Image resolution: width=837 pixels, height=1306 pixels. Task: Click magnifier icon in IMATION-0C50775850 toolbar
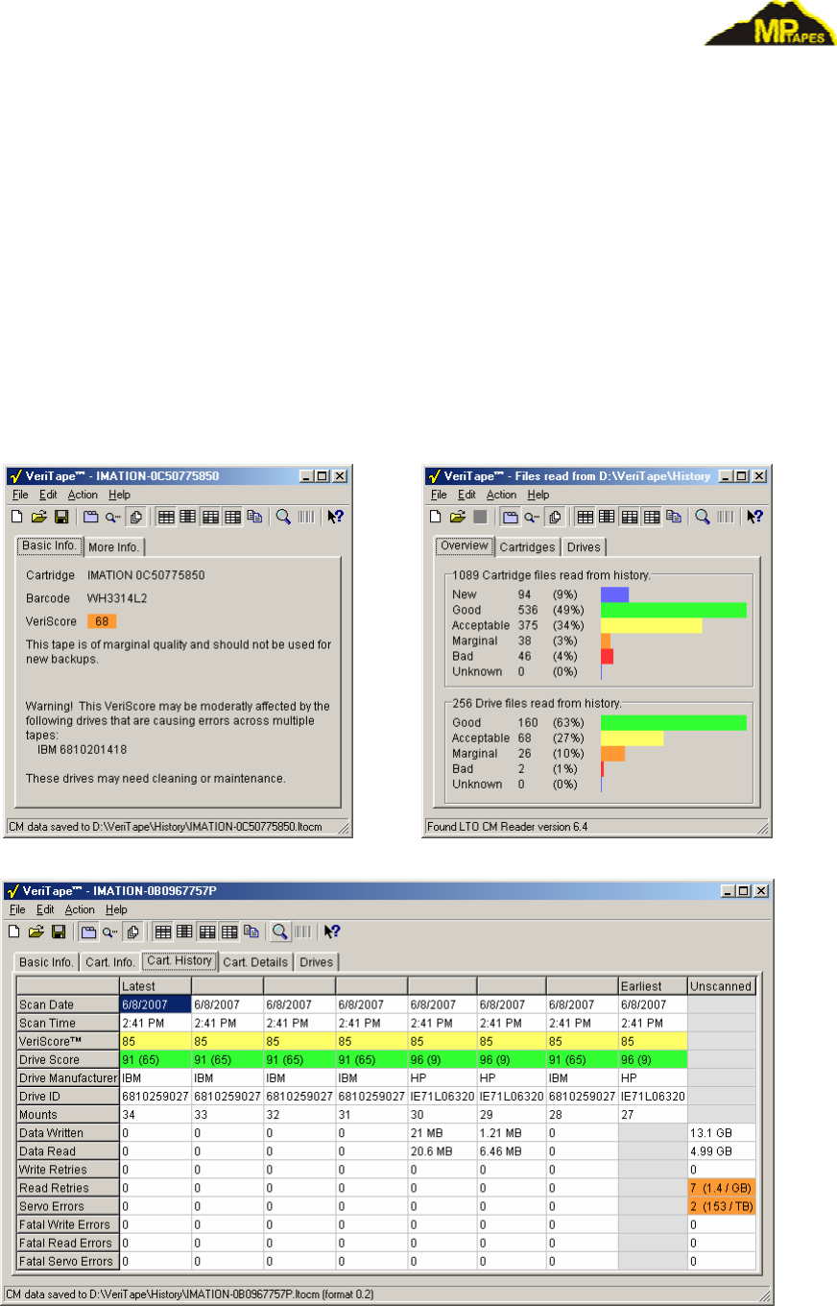(284, 516)
